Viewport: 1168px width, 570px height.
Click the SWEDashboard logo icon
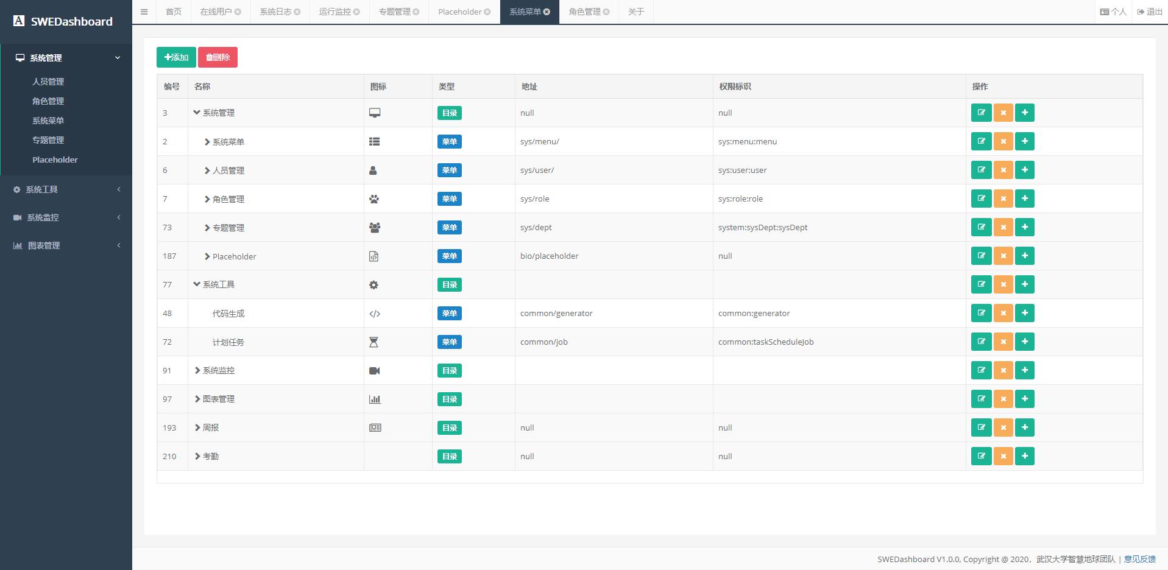(x=19, y=21)
